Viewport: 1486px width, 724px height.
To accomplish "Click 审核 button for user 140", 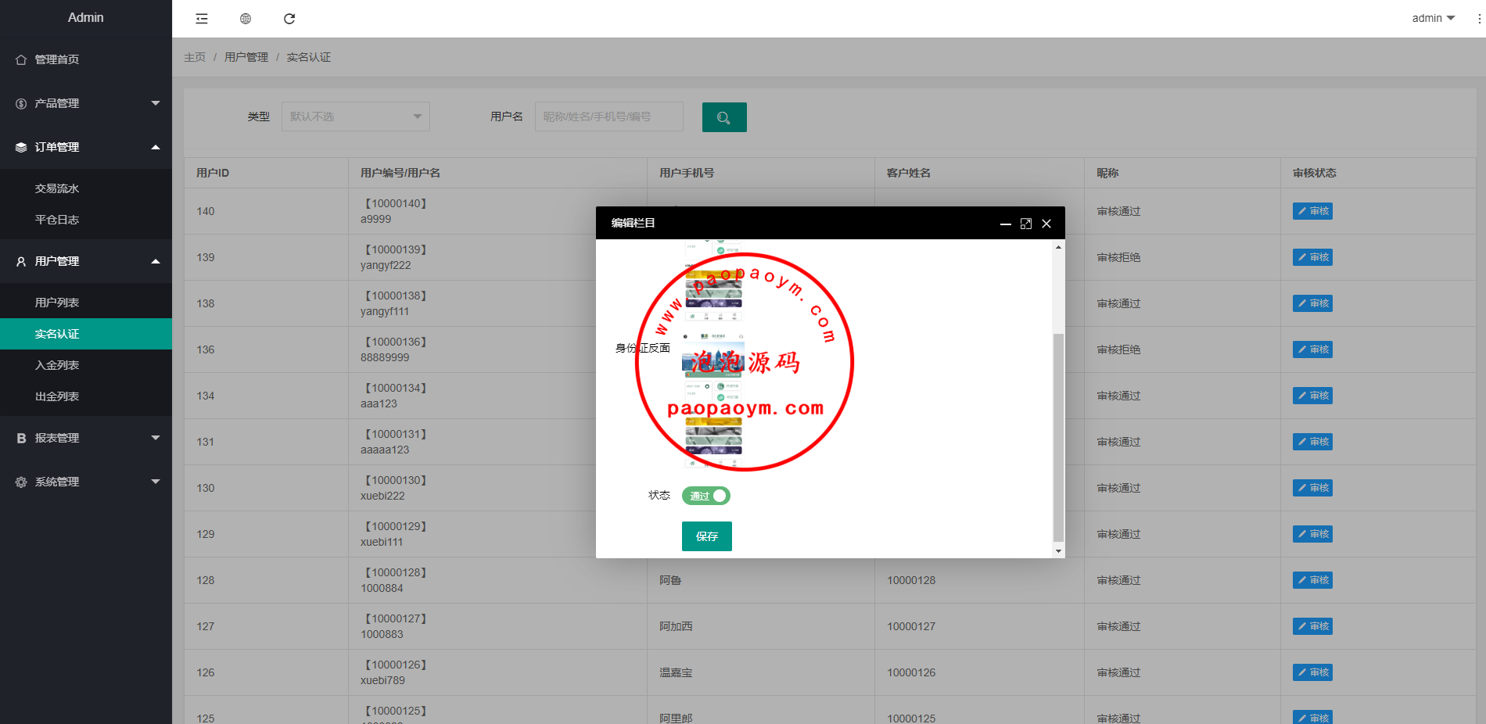I will click(x=1312, y=211).
